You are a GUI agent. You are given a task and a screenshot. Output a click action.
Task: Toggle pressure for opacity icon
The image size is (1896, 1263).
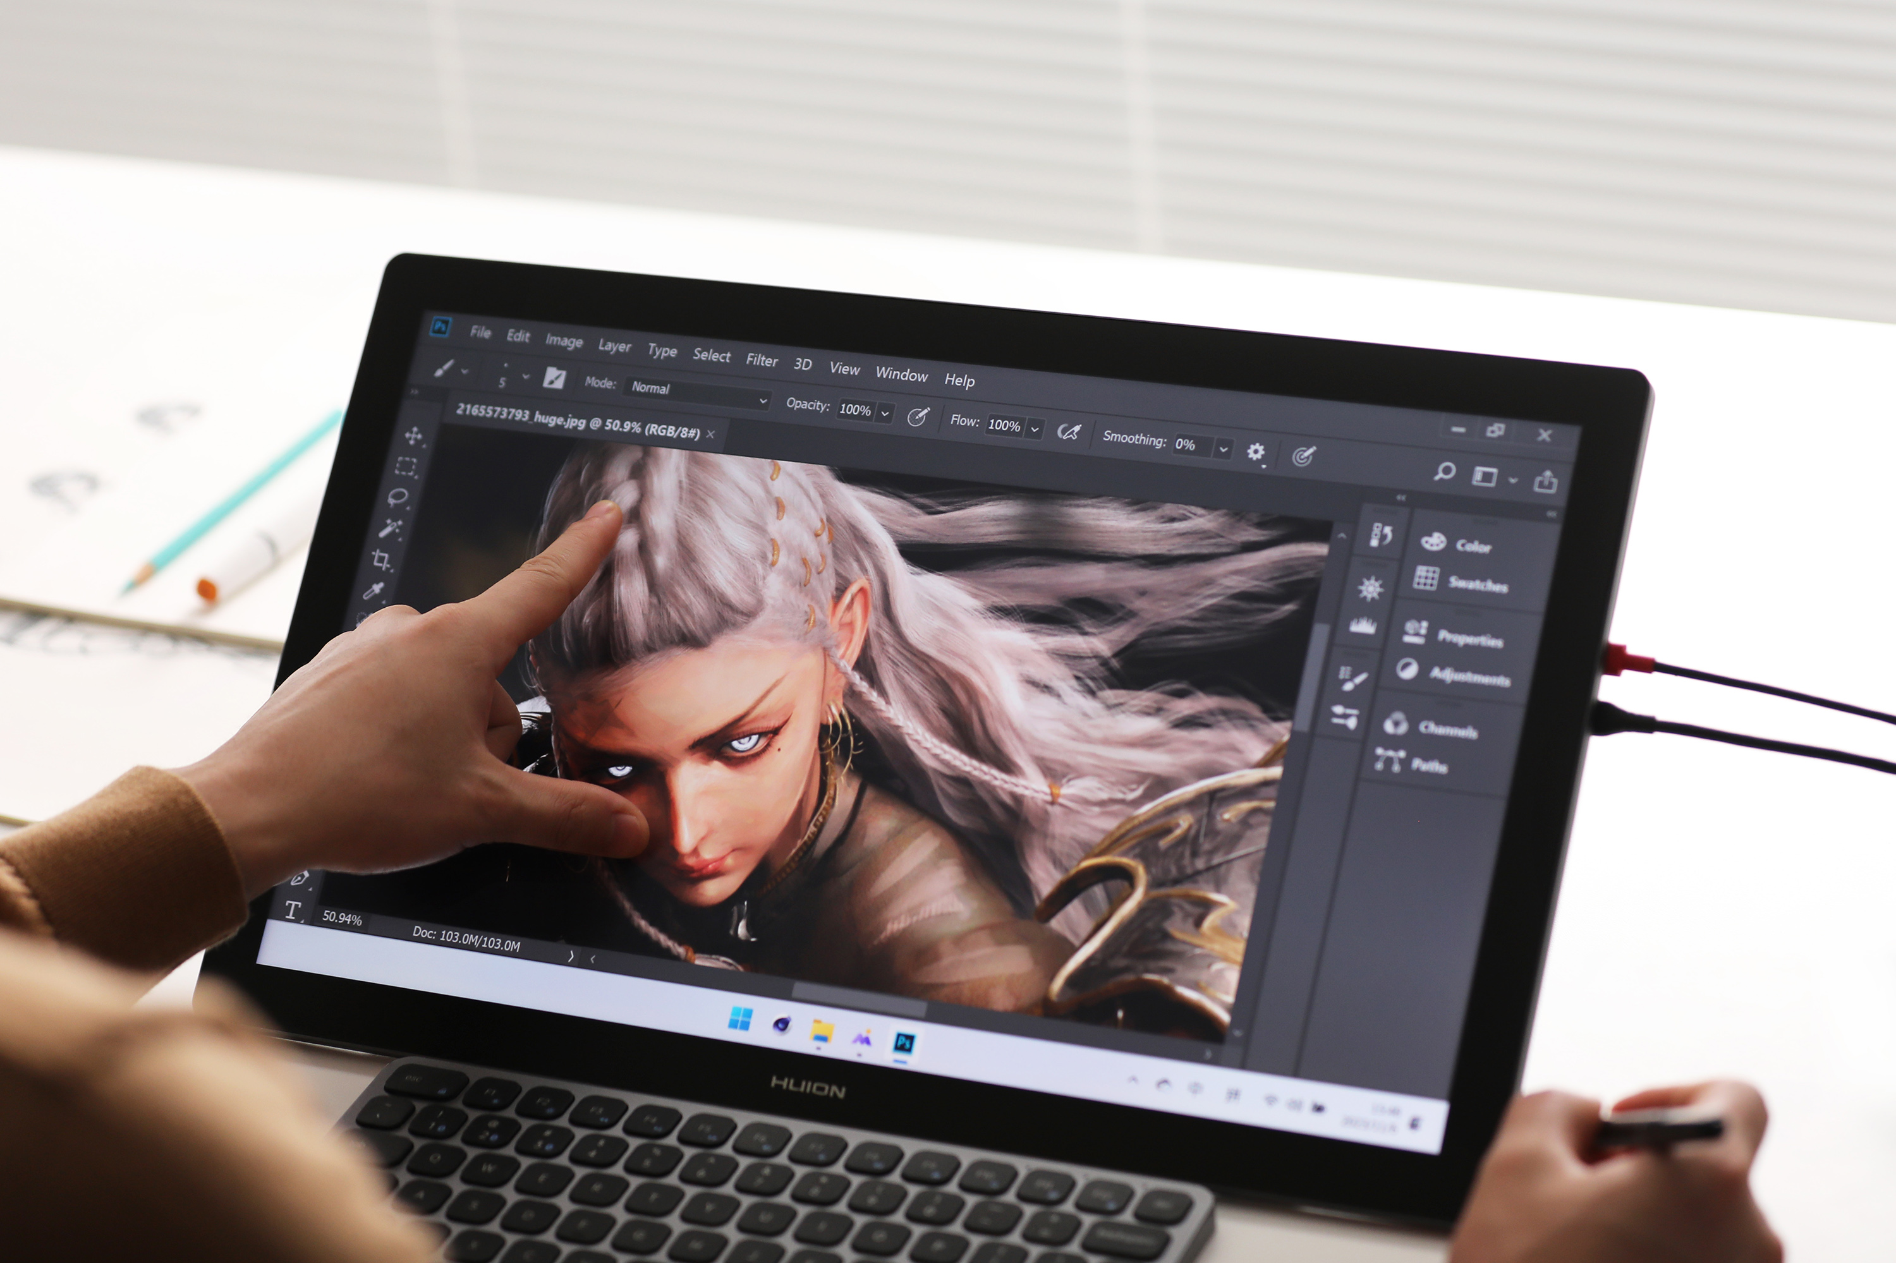(918, 416)
